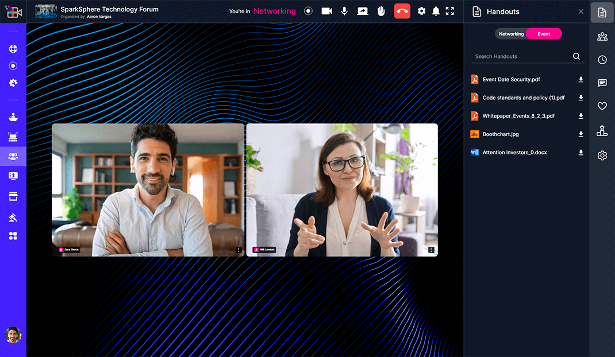The width and height of the screenshot is (615, 357).
Task: Open options menu on Will Lawson's video
Action: click(x=431, y=250)
